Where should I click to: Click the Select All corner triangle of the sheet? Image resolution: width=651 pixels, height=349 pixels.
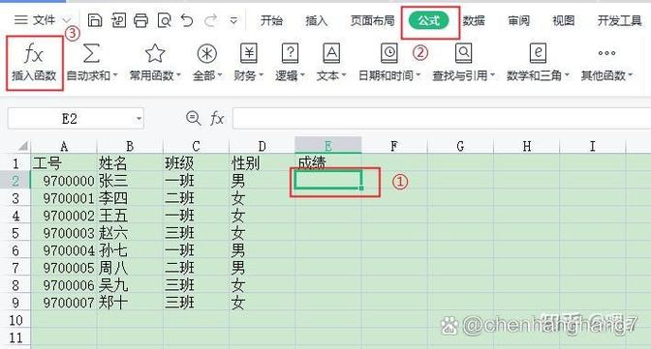23,146
